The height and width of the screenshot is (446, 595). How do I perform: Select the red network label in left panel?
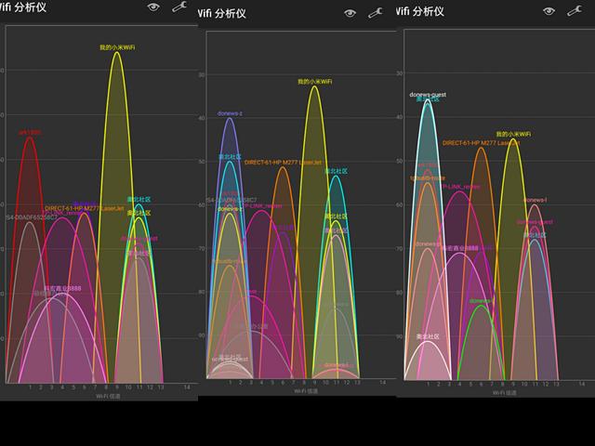point(30,132)
